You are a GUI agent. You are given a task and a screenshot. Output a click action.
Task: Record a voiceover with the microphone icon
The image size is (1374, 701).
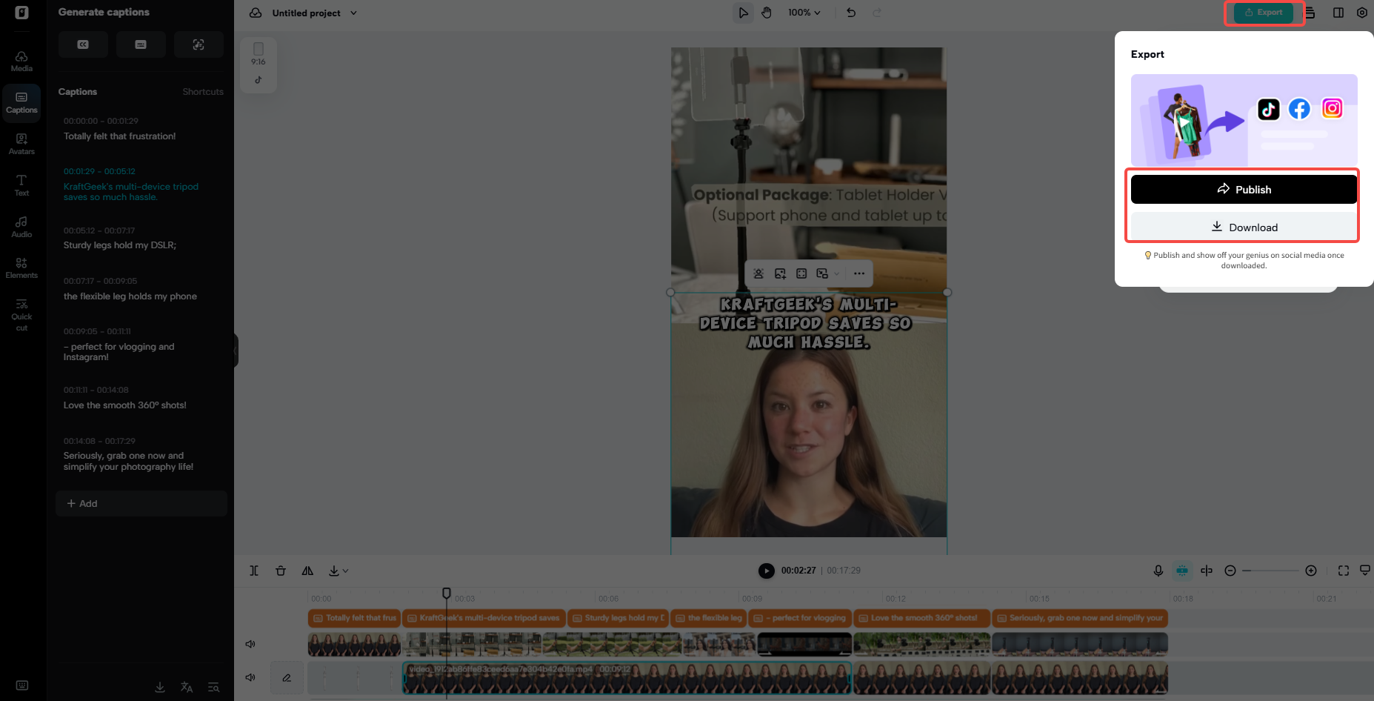pos(1158,571)
